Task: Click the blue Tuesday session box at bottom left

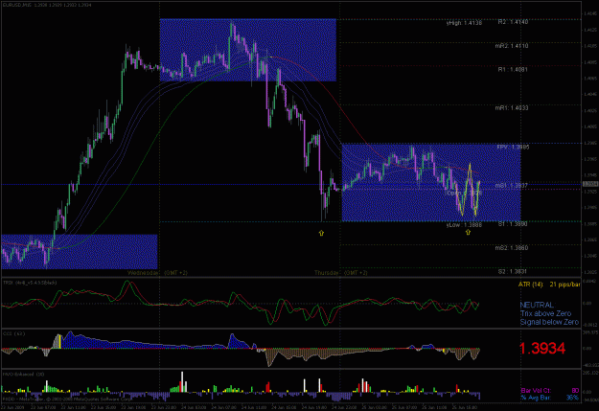Action: [80, 252]
